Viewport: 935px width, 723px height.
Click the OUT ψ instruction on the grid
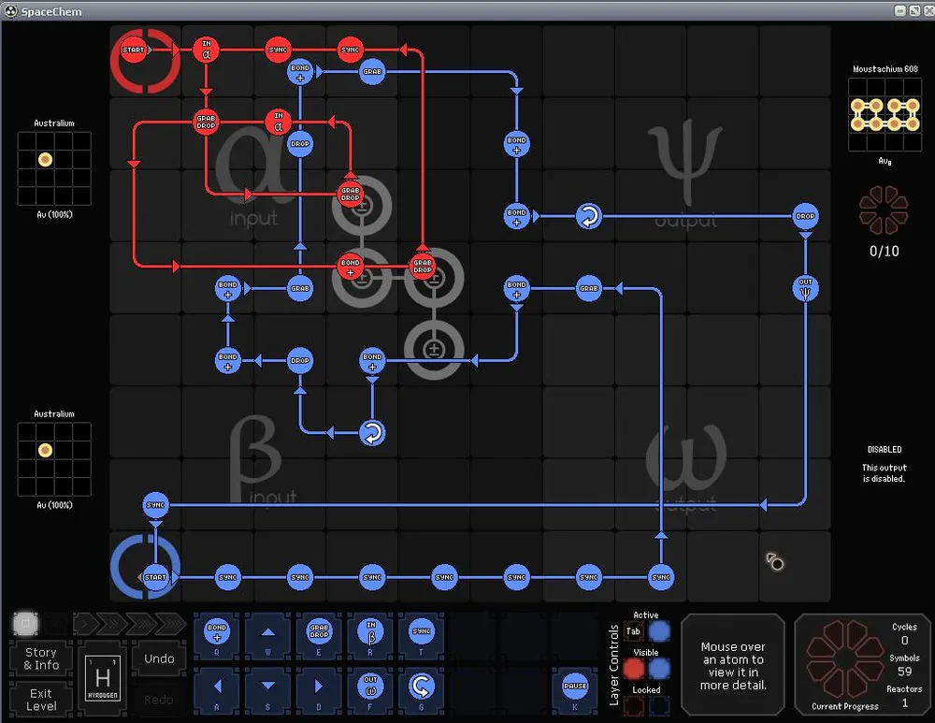[x=805, y=288]
